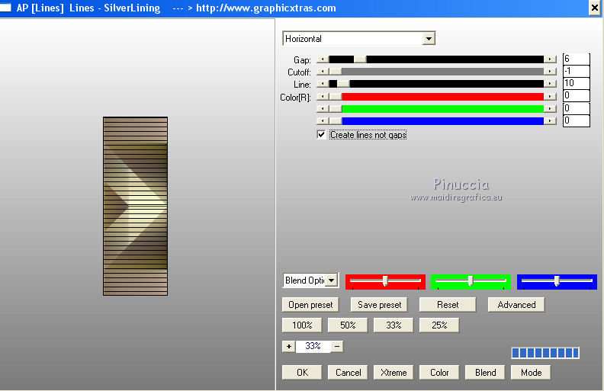This screenshot has width=604, height=391.
Task: Click the window icon in title bar
Action: tap(5, 8)
